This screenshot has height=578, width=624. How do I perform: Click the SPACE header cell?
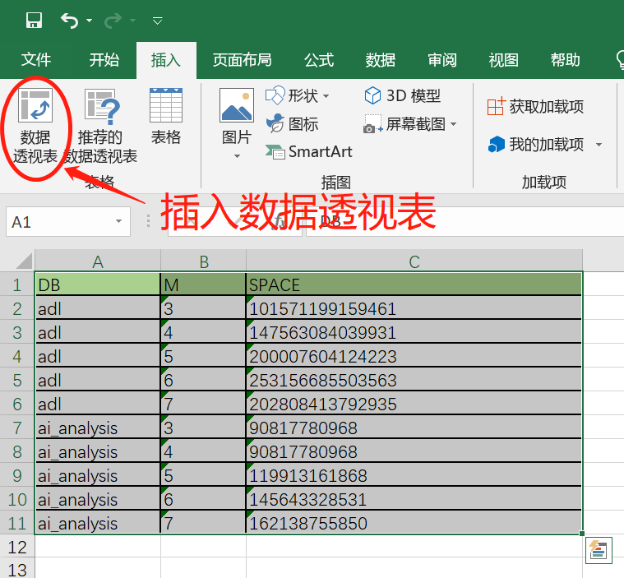pos(414,284)
